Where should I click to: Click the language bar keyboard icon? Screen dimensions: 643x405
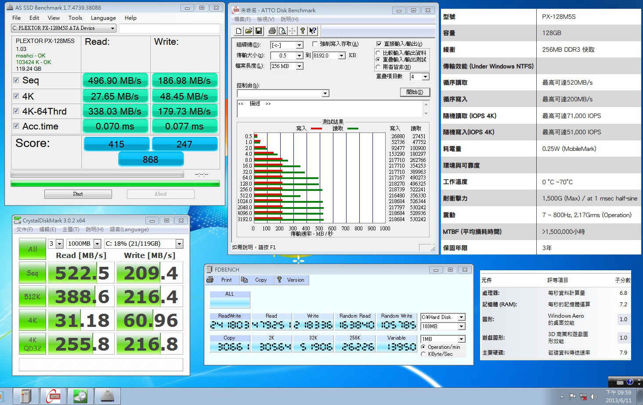[620, 382]
